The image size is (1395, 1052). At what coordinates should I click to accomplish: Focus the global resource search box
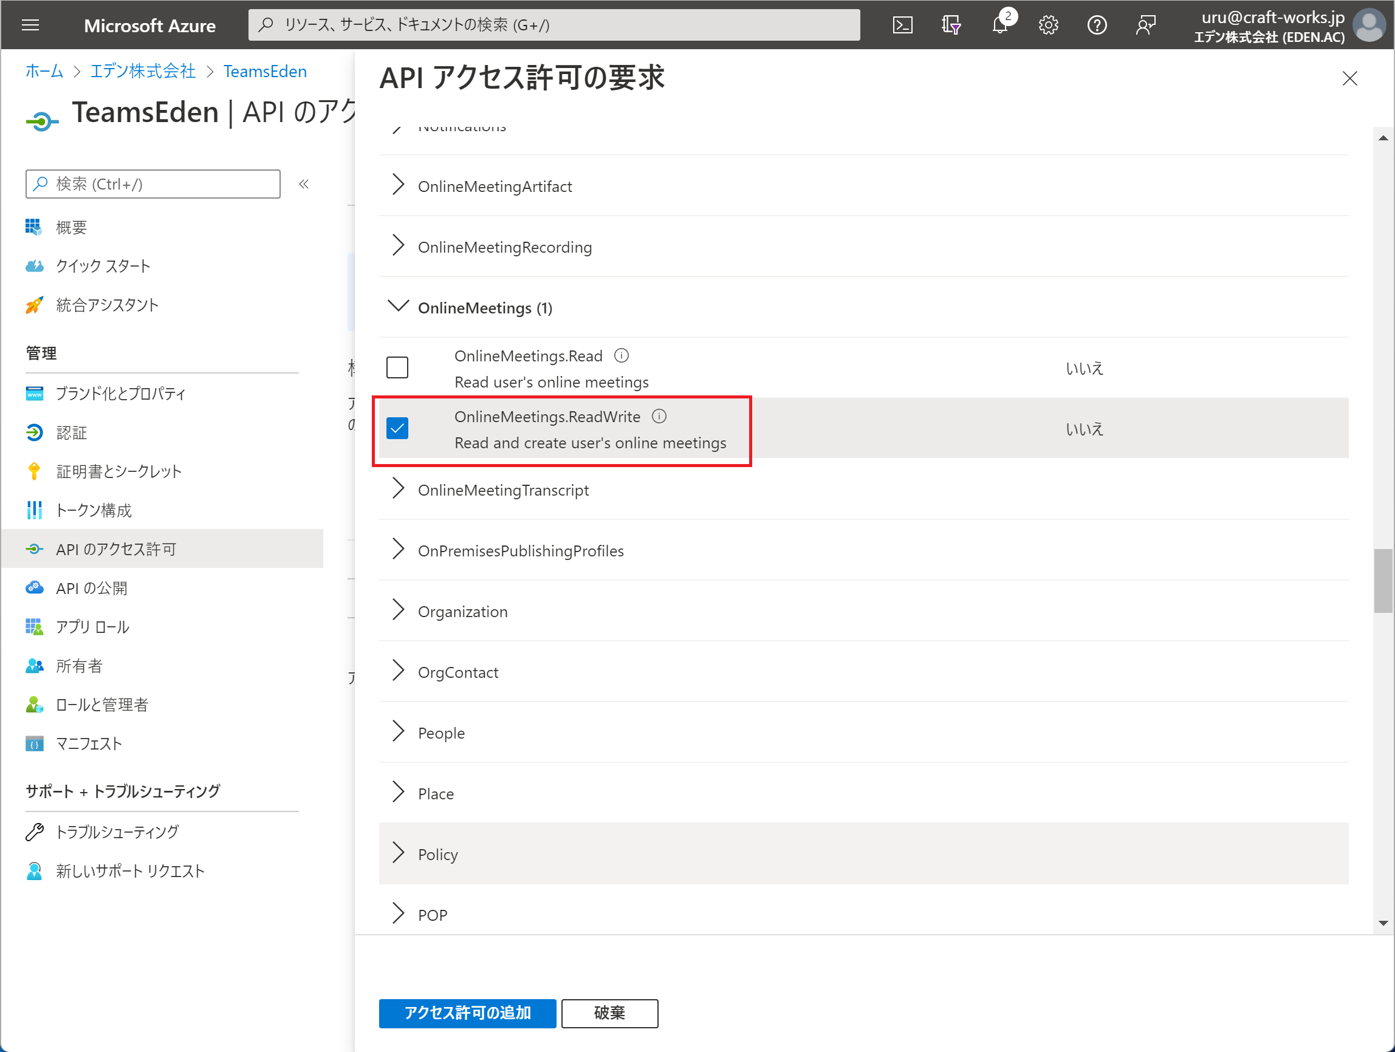[554, 26]
